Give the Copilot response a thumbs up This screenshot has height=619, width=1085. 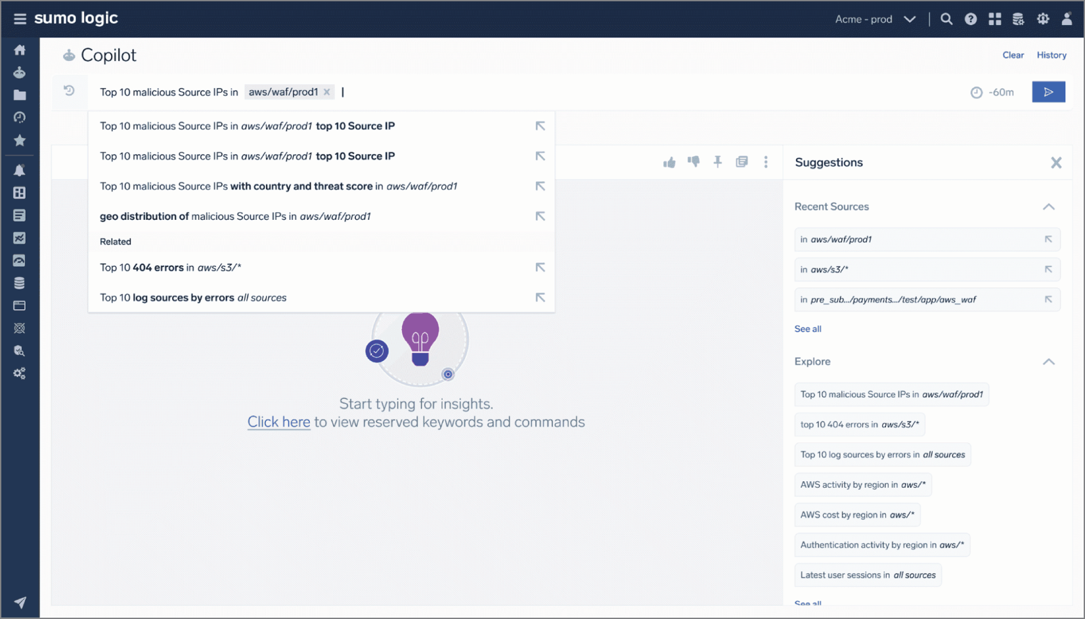tap(669, 161)
